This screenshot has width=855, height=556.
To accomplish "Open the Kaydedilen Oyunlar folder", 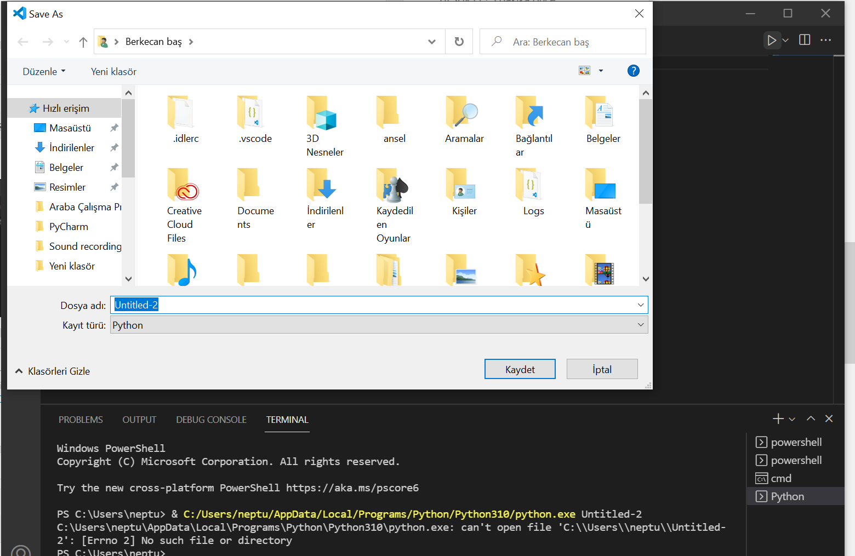I will (395, 205).
